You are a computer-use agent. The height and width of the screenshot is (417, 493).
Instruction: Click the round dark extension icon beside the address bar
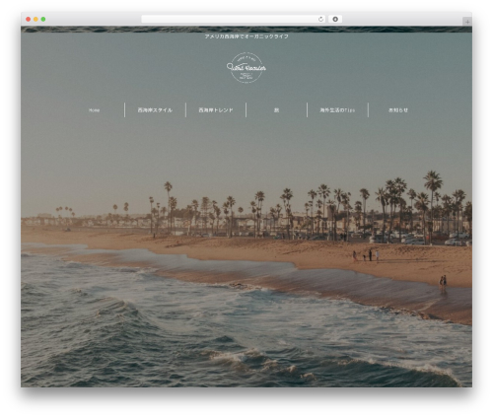coord(335,19)
